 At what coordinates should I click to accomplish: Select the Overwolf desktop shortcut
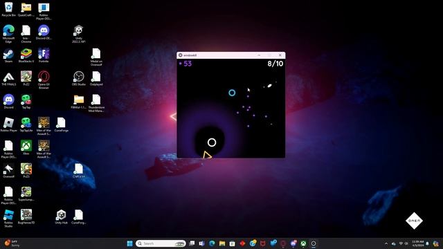(8, 171)
